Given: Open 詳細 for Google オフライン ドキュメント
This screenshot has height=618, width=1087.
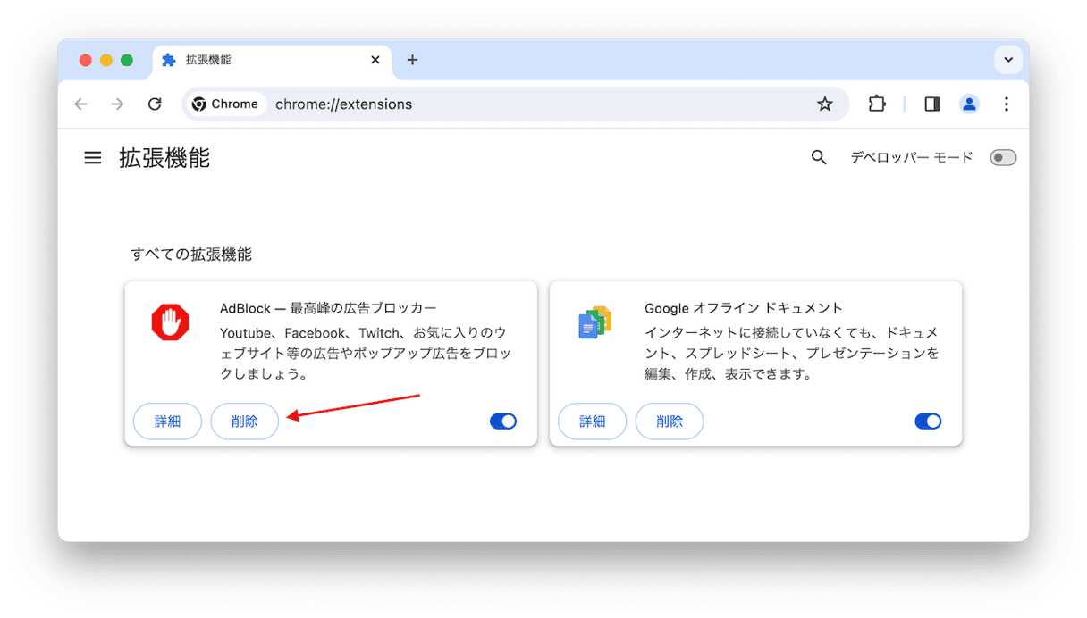Looking at the screenshot, I should pyautogui.click(x=592, y=422).
